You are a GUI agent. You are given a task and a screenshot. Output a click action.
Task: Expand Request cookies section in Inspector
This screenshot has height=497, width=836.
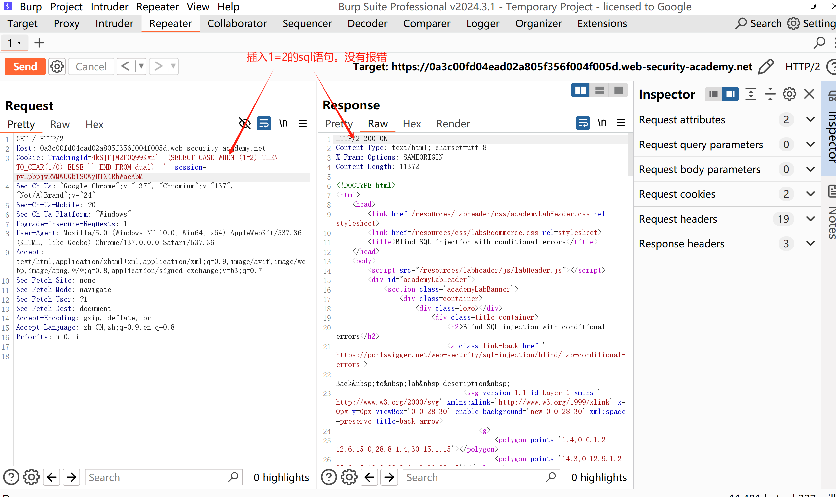coord(810,194)
